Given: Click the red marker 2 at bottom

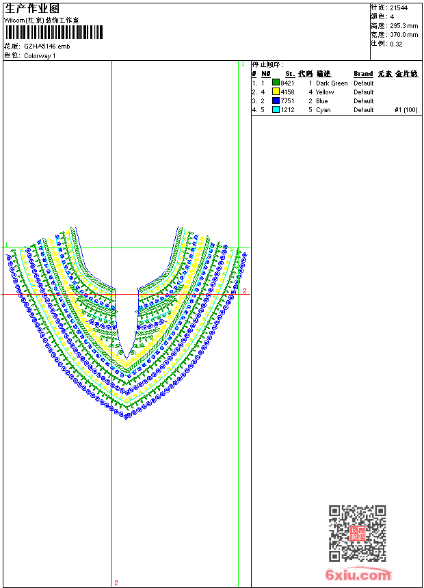Looking at the screenshot, I should [116, 583].
